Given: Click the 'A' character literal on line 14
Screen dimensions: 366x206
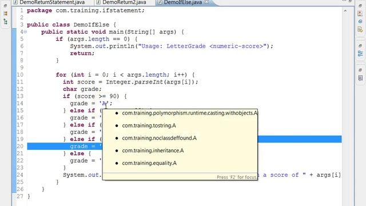Looking at the screenshot, I should [x=104, y=104].
